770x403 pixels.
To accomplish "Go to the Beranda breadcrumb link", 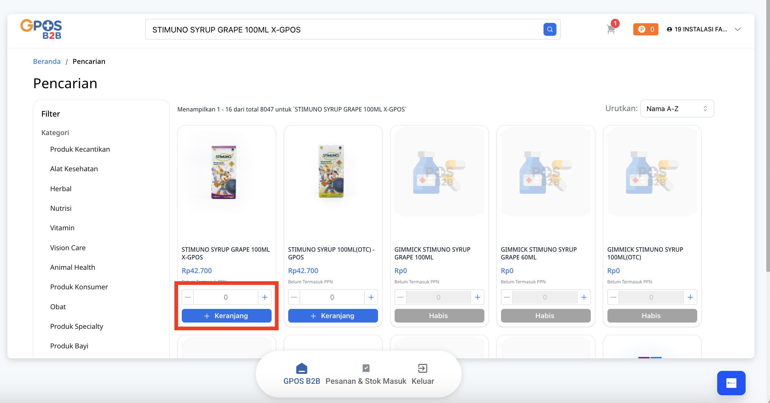I will [47, 61].
